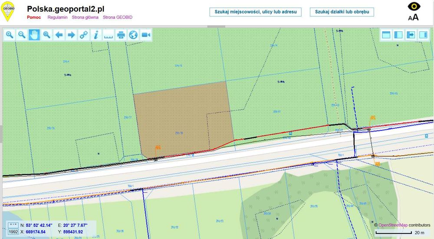Toggle the top panel layout icon
The height and width of the screenshot is (239, 434).
point(386,35)
